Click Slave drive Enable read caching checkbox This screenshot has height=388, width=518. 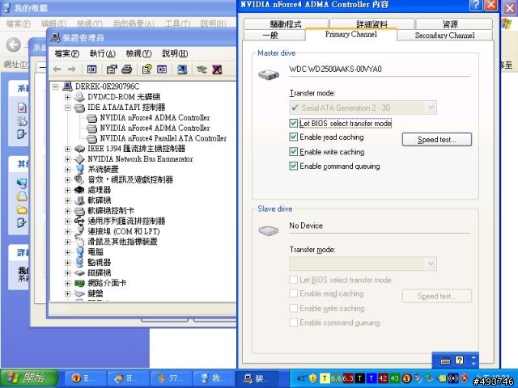pyautogui.click(x=293, y=293)
